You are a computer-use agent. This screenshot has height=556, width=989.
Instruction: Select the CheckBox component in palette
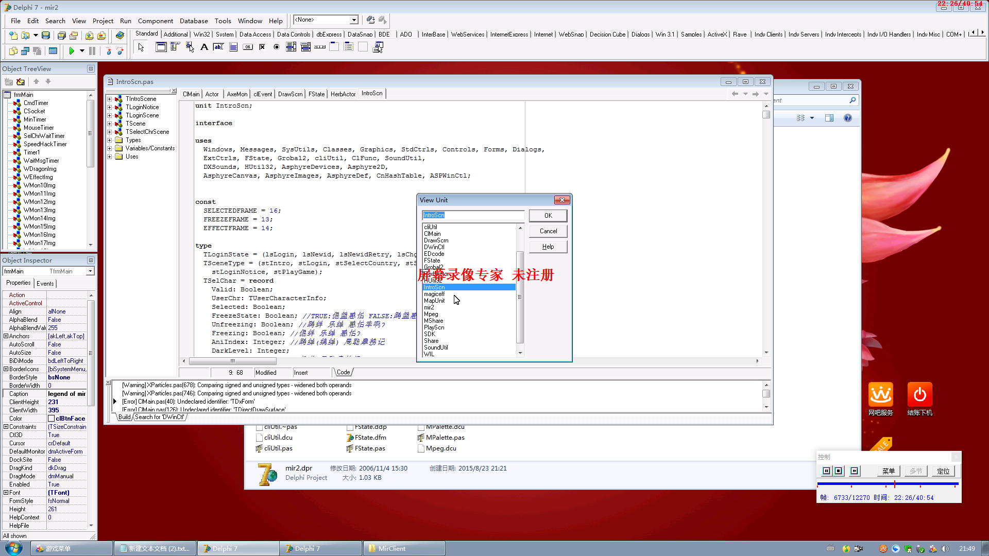(x=262, y=47)
